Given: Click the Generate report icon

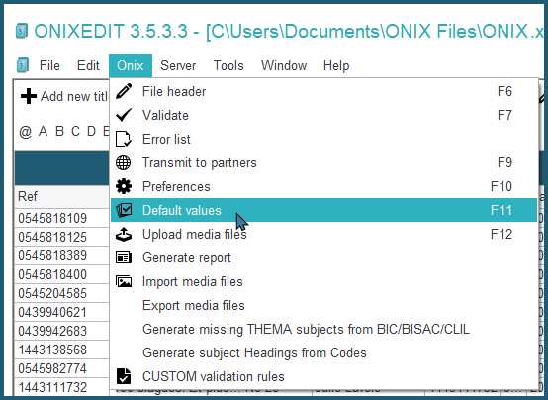Looking at the screenshot, I should point(124,257).
